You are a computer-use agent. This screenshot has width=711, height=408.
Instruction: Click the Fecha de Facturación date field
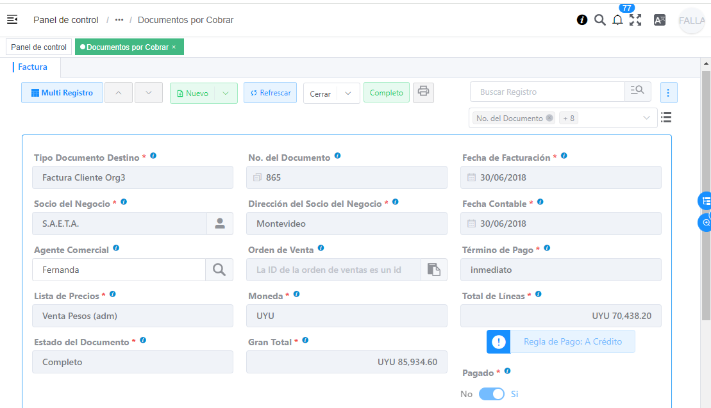coord(560,177)
